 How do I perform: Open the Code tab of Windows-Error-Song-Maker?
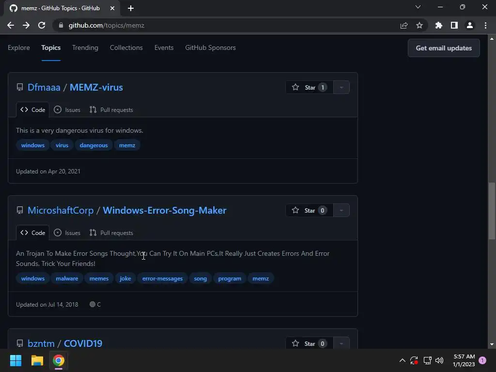click(x=32, y=233)
